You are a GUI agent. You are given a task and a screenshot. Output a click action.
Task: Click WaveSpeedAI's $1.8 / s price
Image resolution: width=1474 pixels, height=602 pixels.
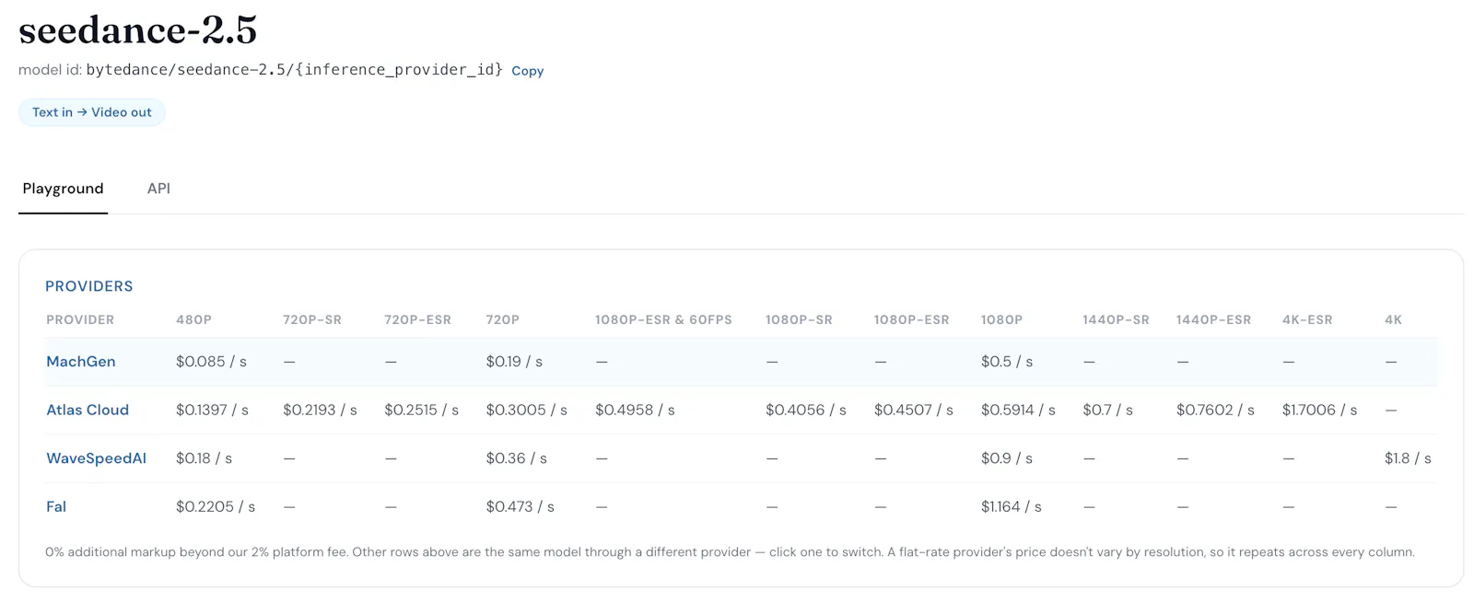(x=1408, y=458)
